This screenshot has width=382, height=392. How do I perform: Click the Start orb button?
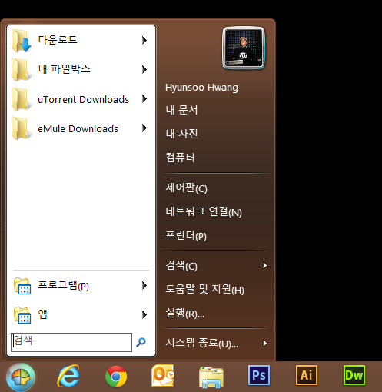[21, 377]
